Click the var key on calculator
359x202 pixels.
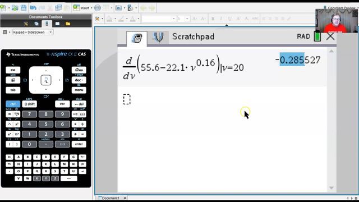62,104
